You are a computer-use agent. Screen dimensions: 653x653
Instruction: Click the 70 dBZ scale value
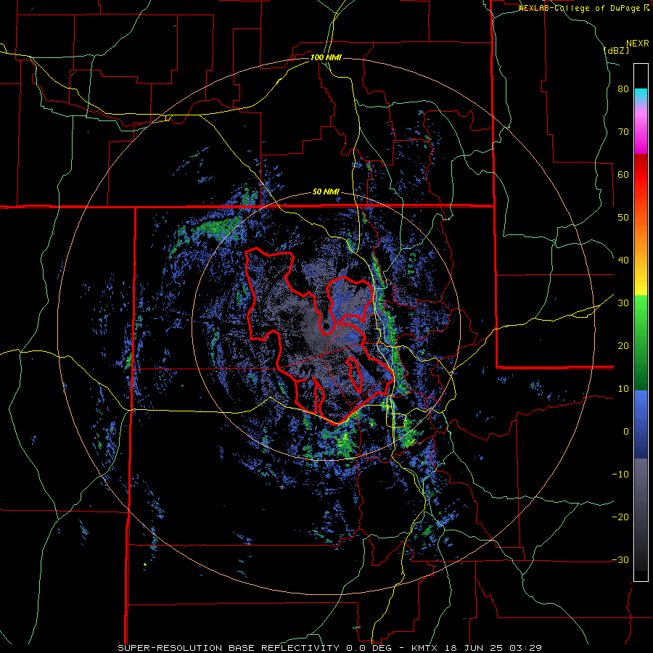pyautogui.click(x=623, y=132)
